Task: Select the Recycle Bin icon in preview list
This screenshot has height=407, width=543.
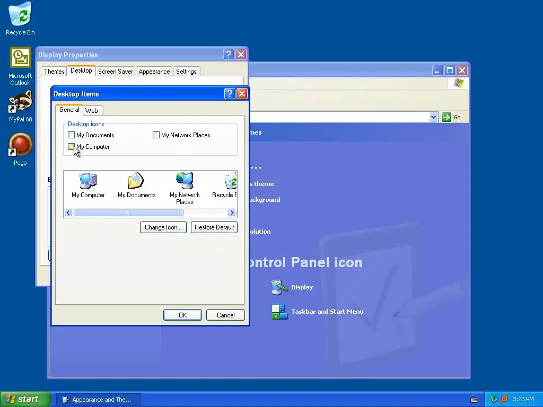Action: coord(224,185)
